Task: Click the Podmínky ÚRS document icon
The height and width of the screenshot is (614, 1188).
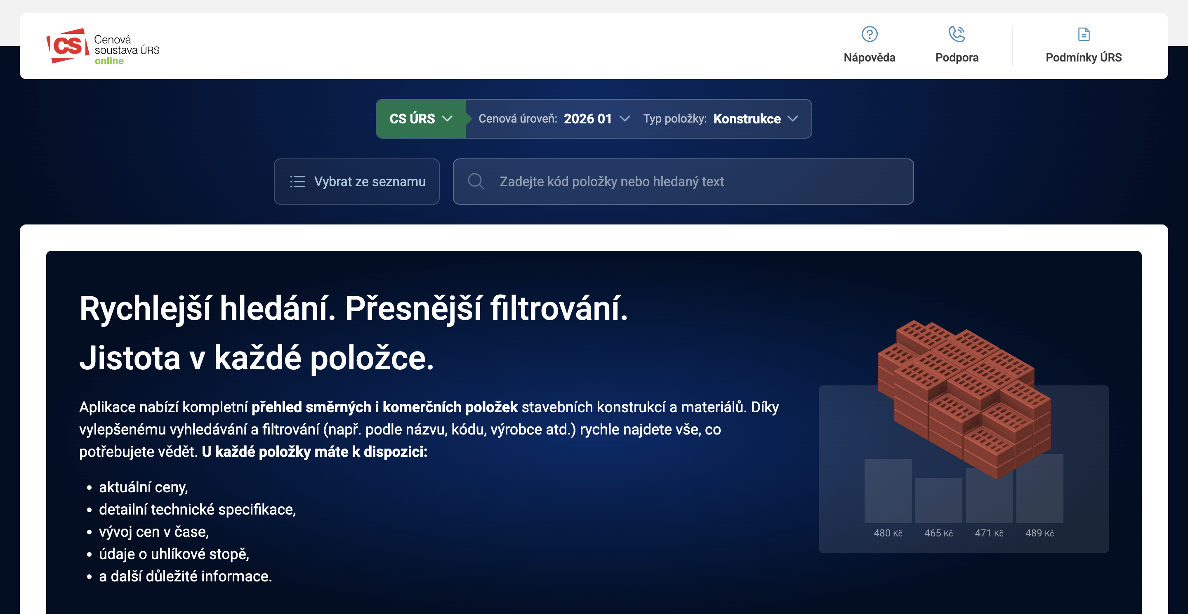Action: coord(1083,34)
